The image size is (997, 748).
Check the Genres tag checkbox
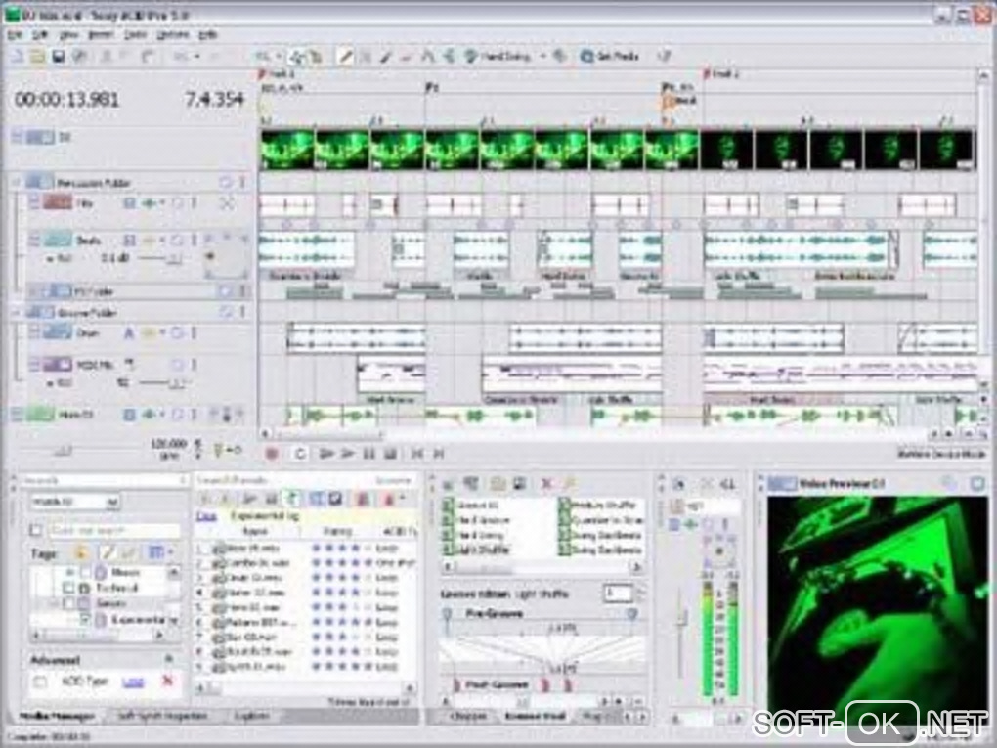68,603
